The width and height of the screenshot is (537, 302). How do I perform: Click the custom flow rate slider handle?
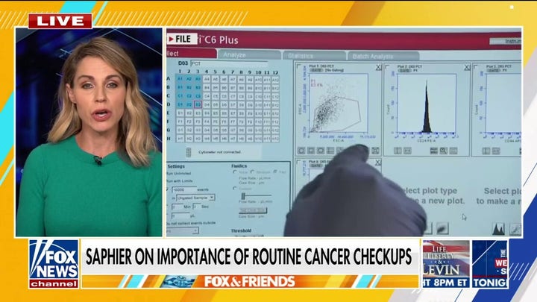point(243,196)
